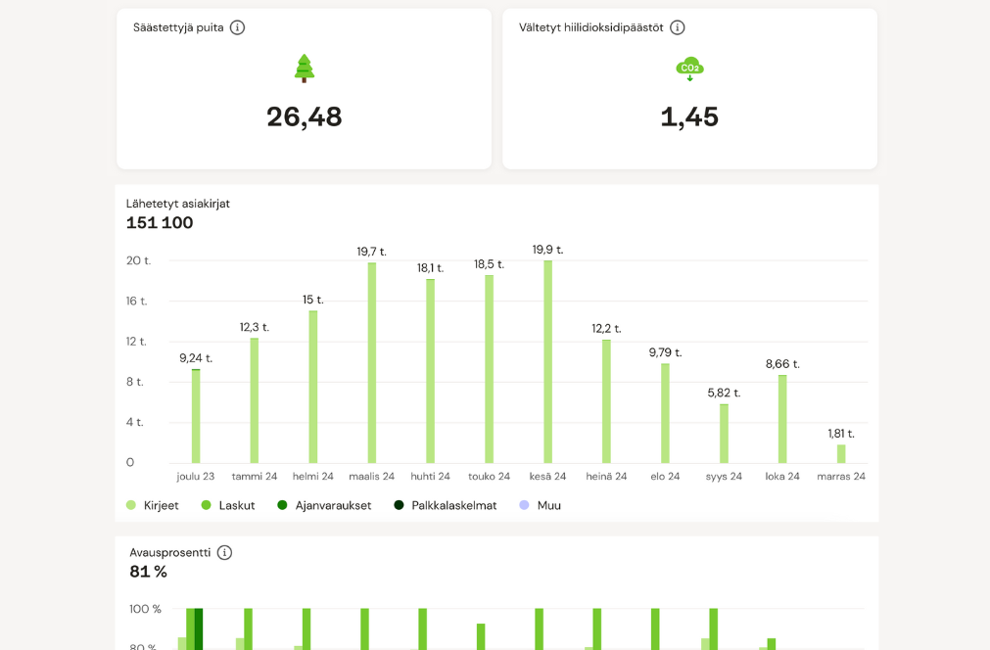The height and width of the screenshot is (650, 990).
Task: Click the 1,45 emissions value
Action: coord(689,117)
